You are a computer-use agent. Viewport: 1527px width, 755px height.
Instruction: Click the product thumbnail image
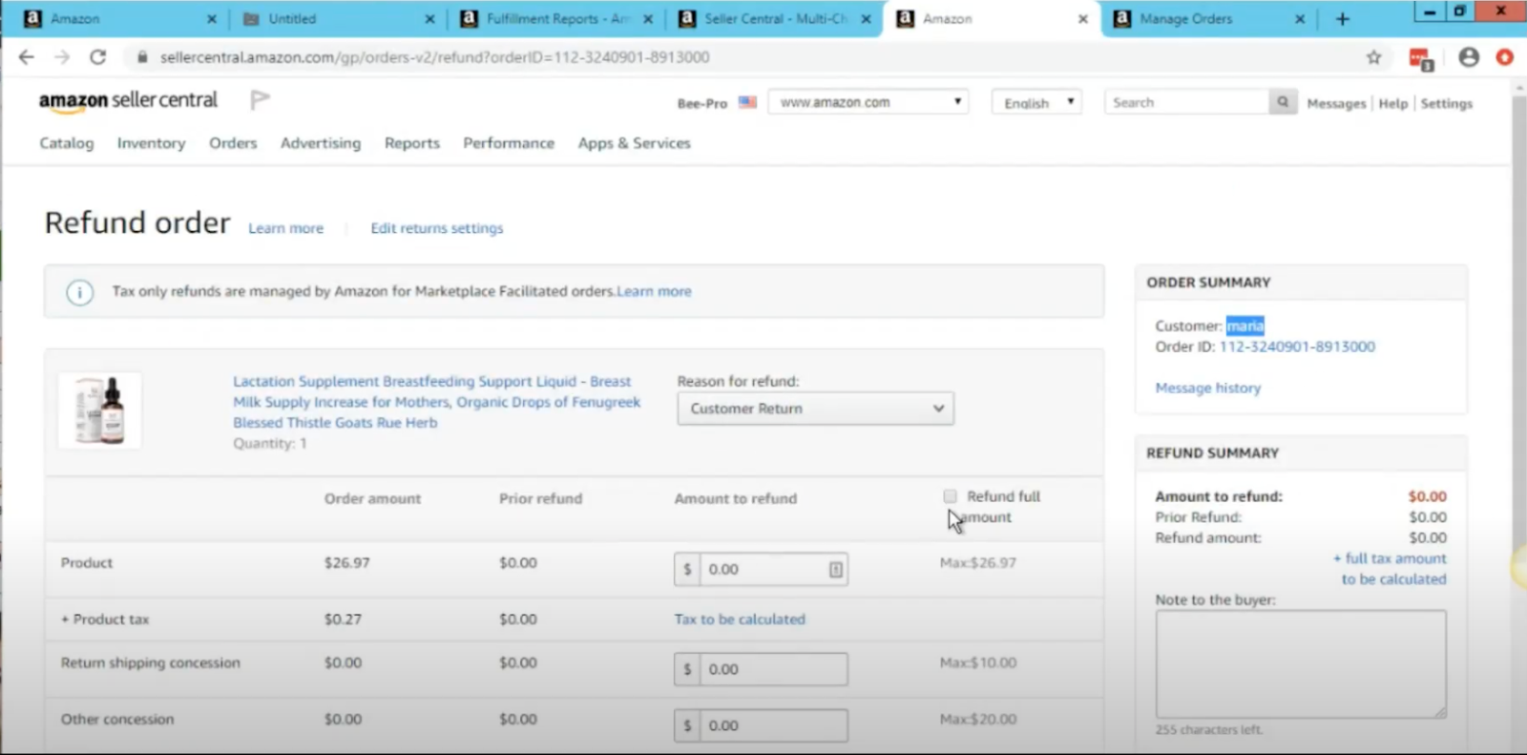coord(100,410)
